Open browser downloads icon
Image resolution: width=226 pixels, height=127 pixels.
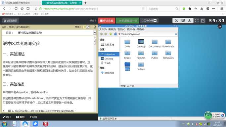tap(202, 9)
